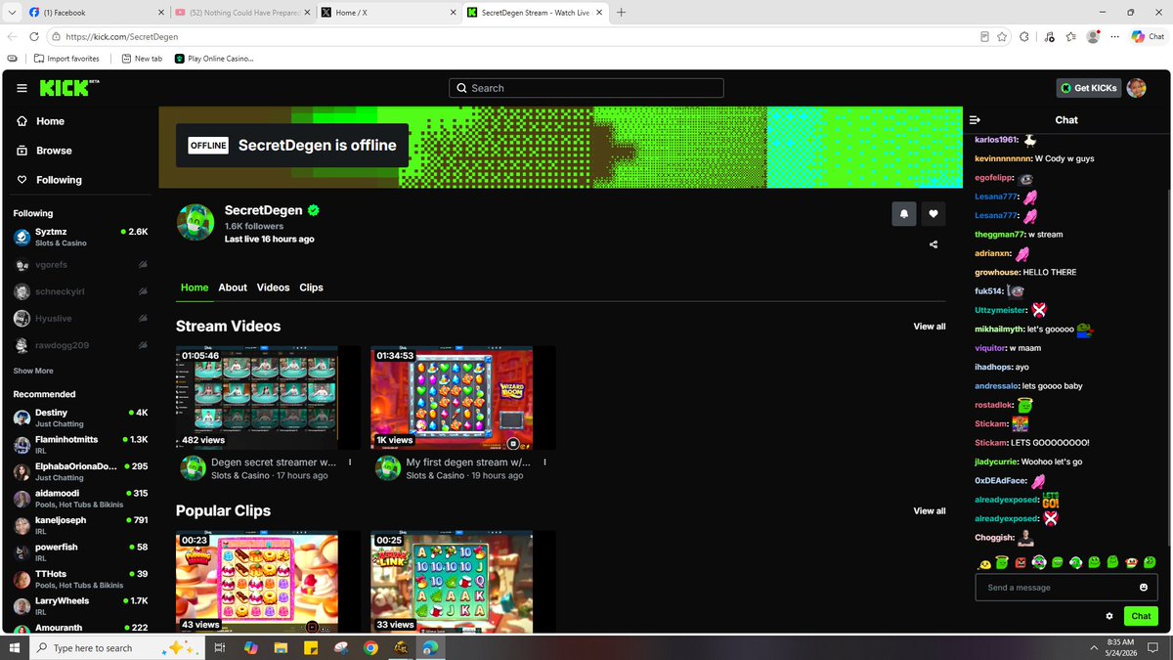1173x660 pixels.
Task: Open Flaminhotmitts channel in Recommended
Action: point(80,445)
